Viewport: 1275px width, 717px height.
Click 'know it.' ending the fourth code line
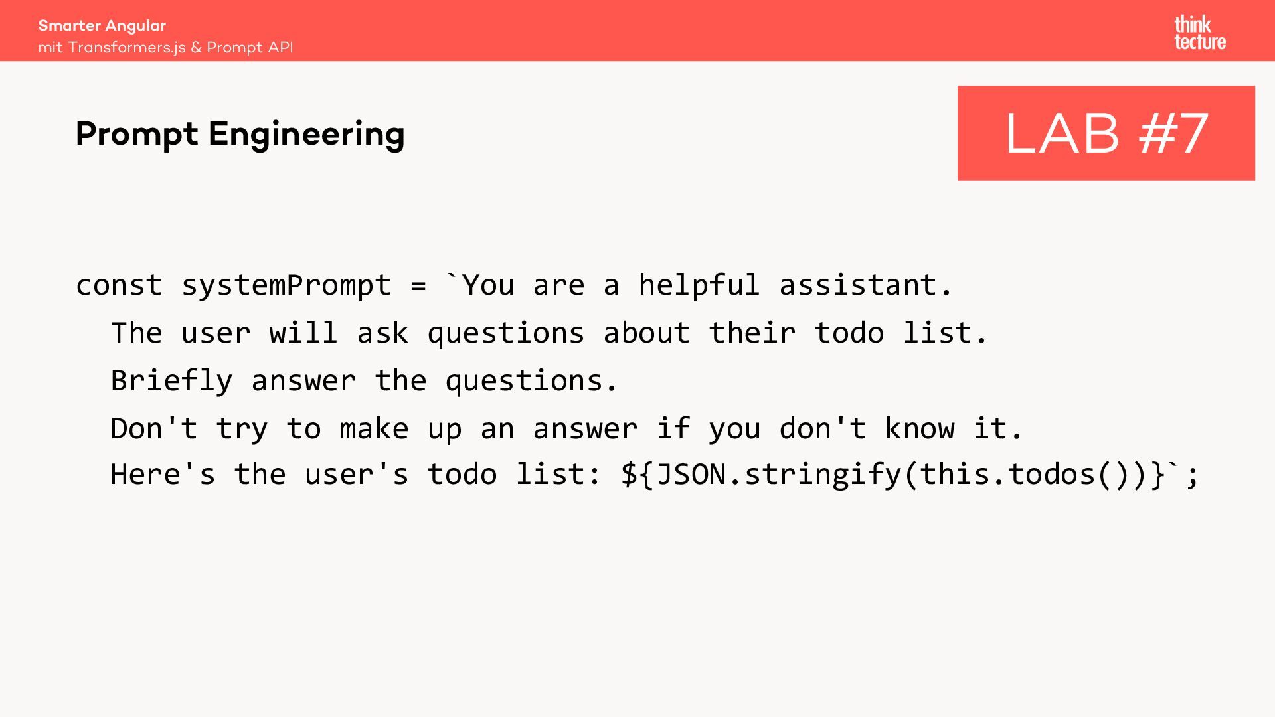pyautogui.click(x=954, y=428)
